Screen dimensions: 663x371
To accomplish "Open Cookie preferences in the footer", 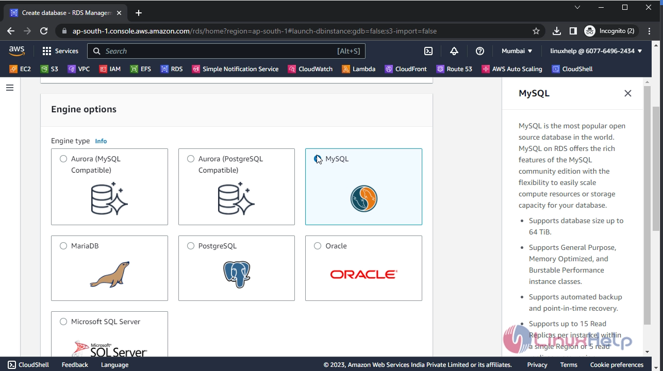I will [617, 365].
